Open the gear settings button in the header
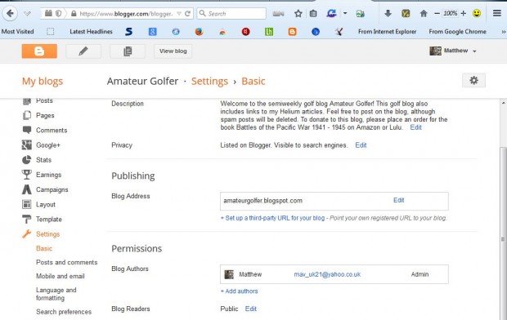 click(473, 80)
